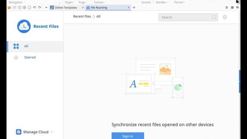Open the quick access toolbar dropdown arrow

[46, 8]
